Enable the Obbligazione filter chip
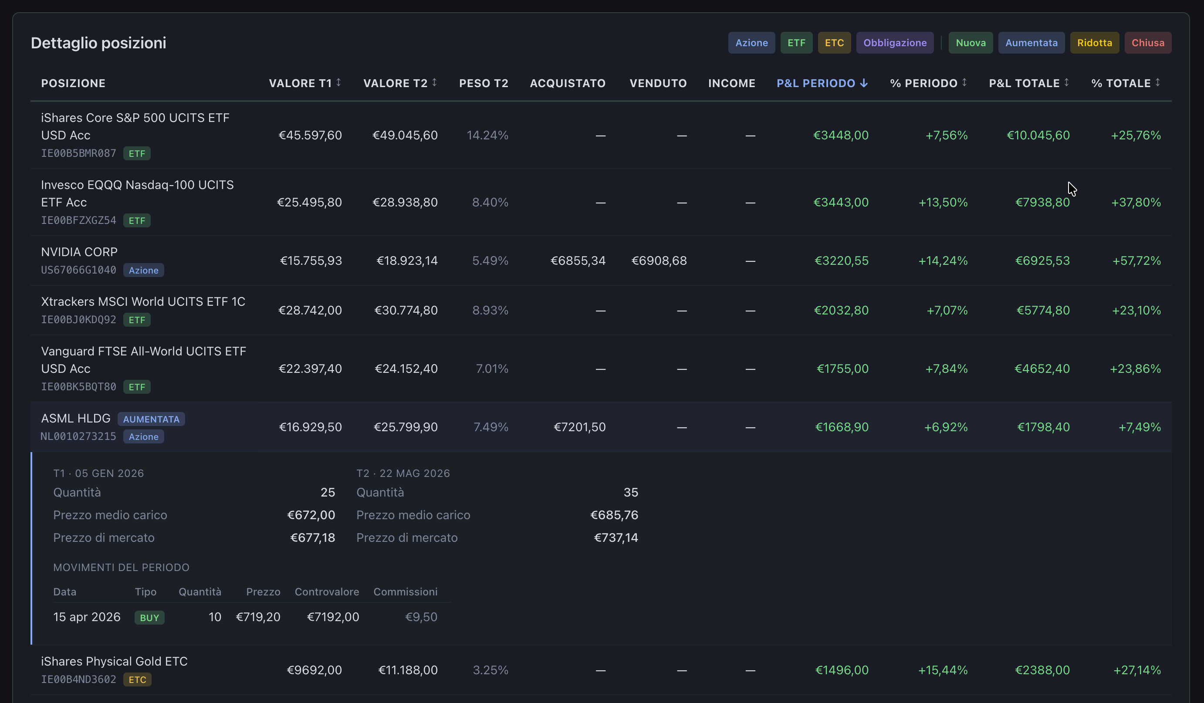Screen dimensions: 1204x703 pos(895,43)
